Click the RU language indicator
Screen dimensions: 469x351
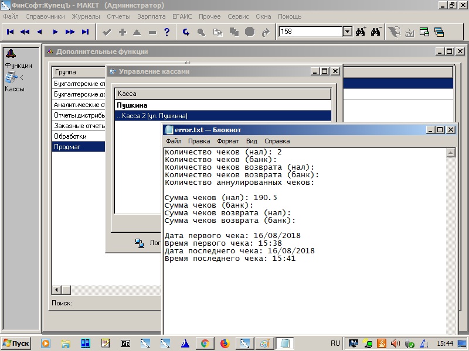(335, 343)
